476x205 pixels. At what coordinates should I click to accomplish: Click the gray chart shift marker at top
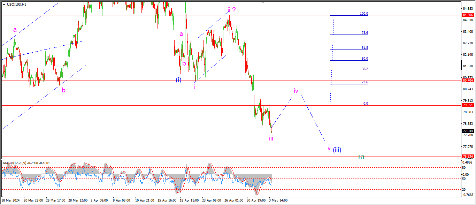[262, 2]
